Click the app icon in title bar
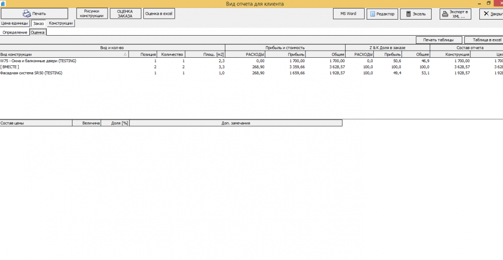The image size is (503, 260). (3, 4)
